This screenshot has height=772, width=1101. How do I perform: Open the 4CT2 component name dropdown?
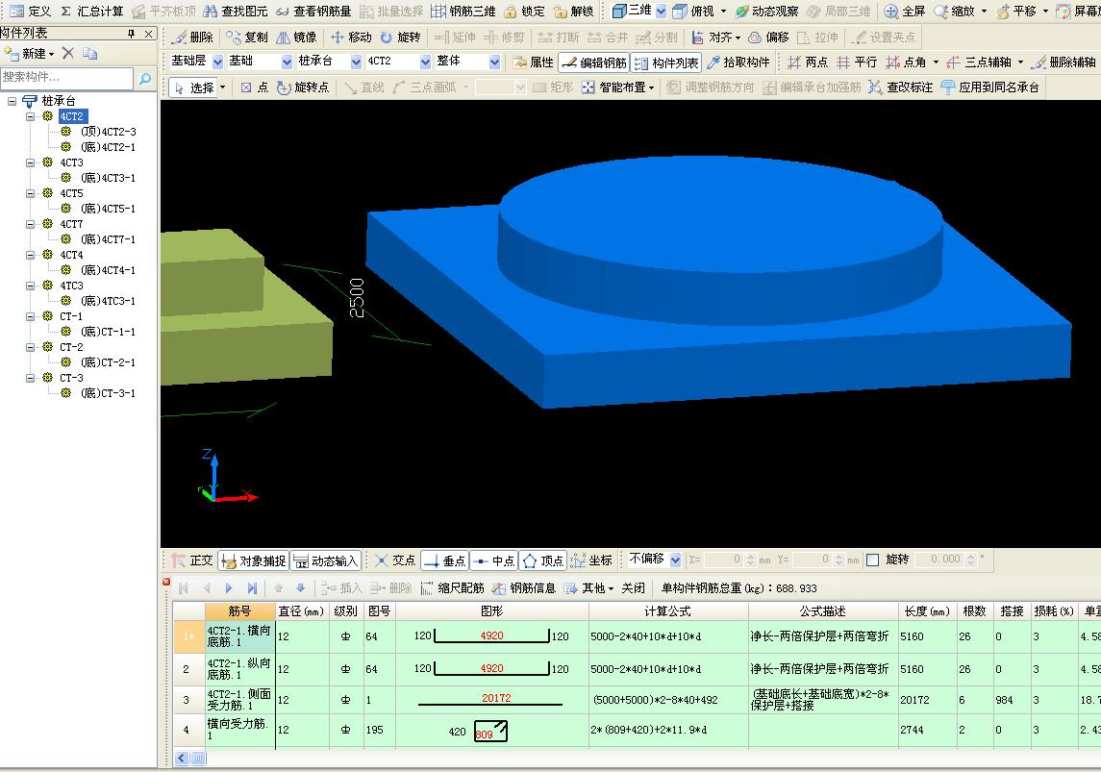click(x=425, y=62)
